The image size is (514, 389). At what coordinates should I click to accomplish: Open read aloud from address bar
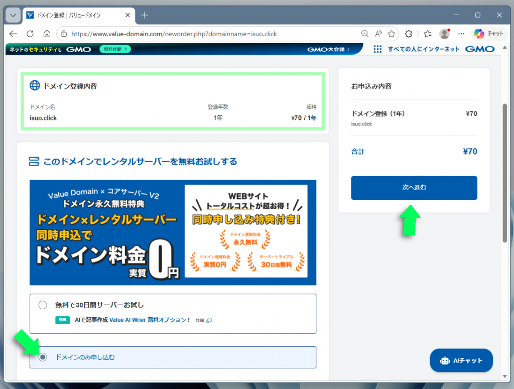(378, 34)
